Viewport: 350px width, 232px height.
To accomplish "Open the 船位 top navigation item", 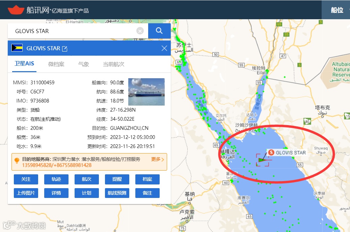I will pos(337,10).
